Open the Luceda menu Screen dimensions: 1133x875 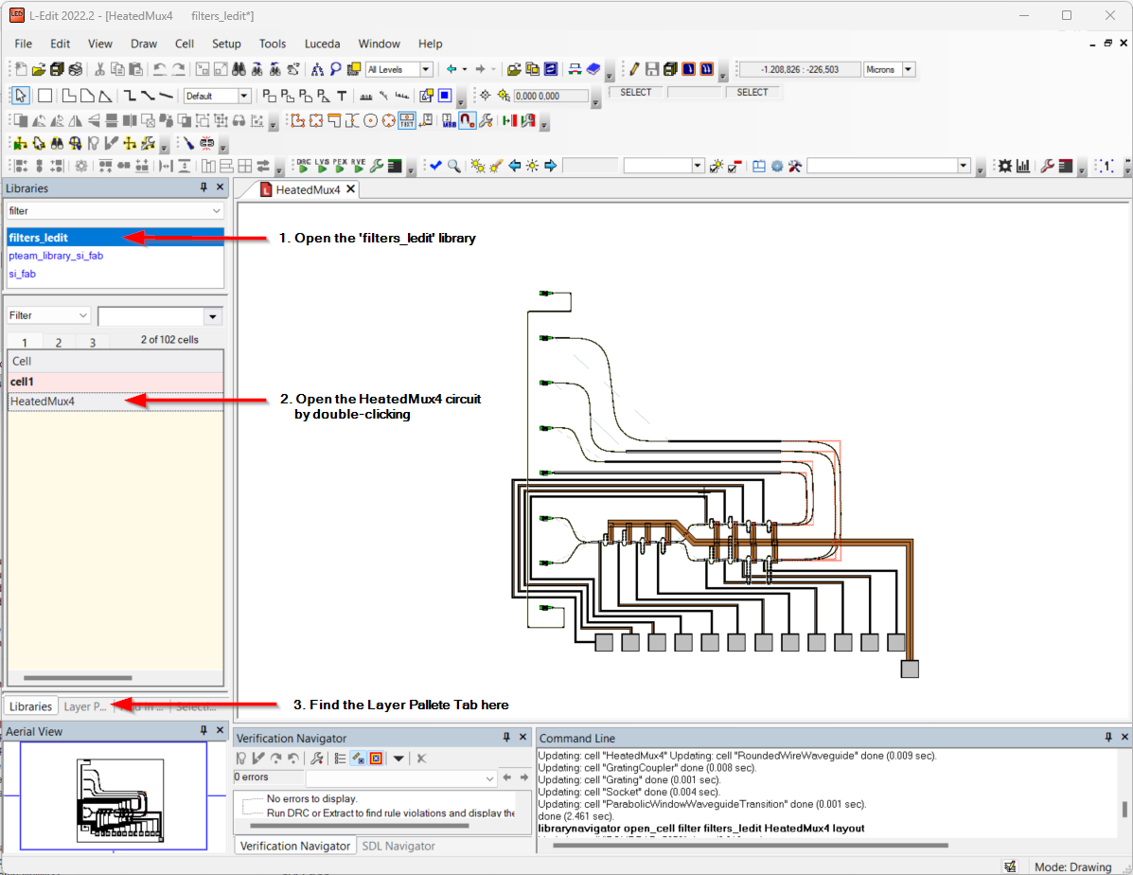(322, 44)
